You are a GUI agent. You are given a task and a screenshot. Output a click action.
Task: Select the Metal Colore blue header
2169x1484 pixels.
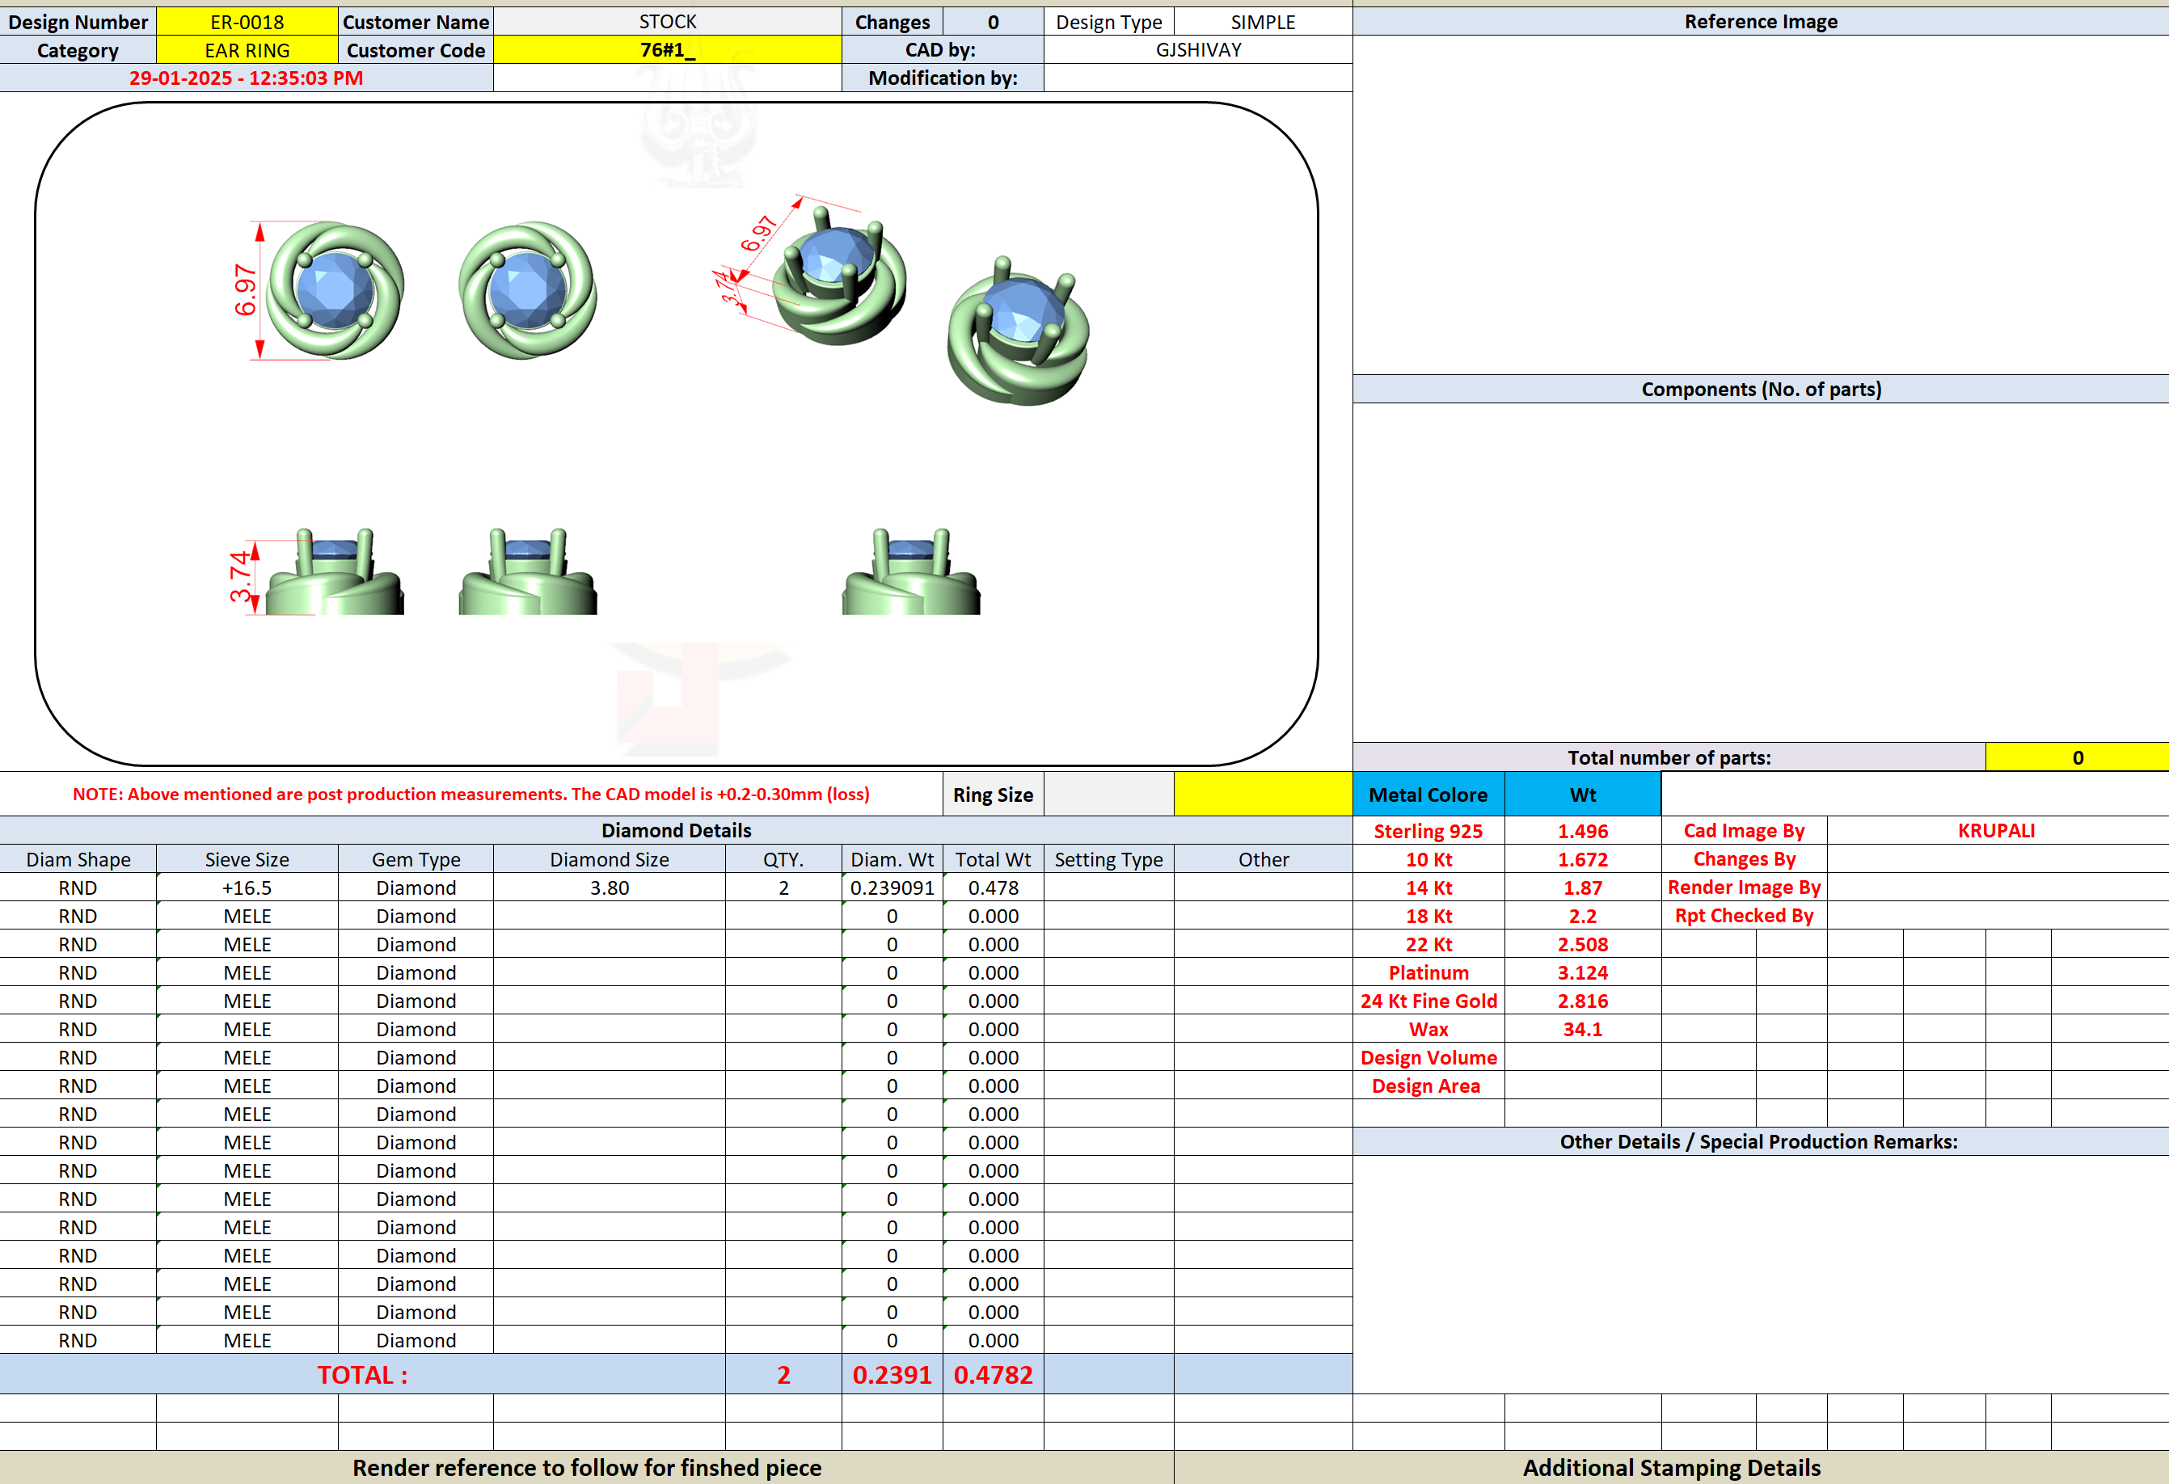click(1428, 795)
